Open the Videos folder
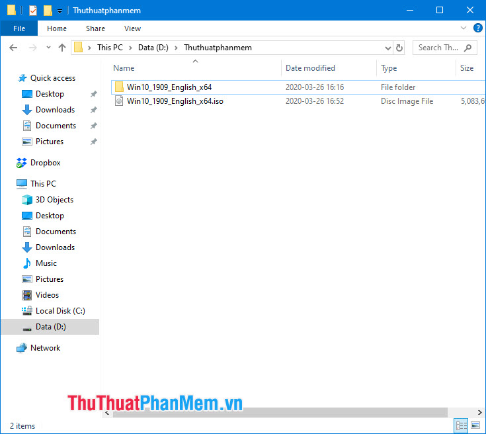This screenshot has width=486, height=434. [47, 295]
